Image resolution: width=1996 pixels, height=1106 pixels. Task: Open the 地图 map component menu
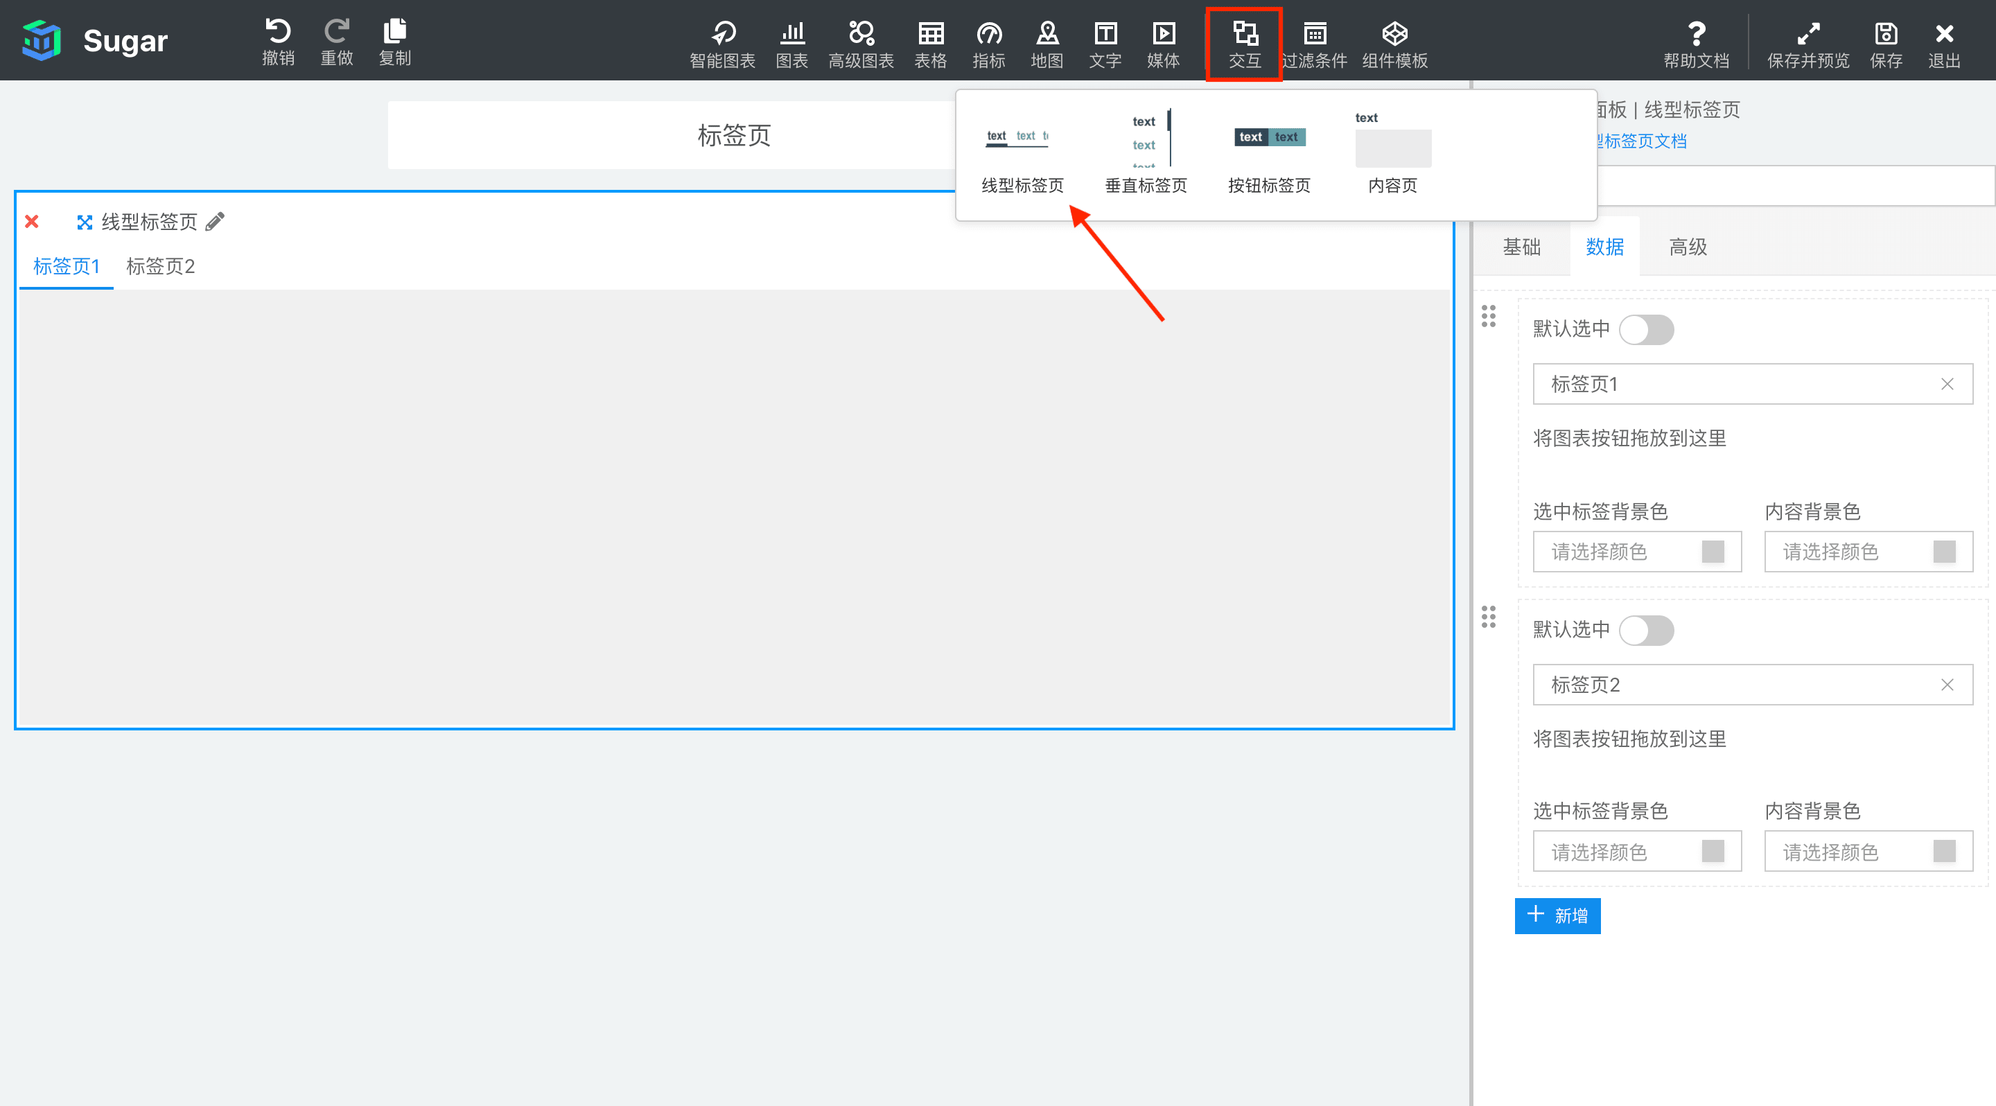click(x=1047, y=34)
